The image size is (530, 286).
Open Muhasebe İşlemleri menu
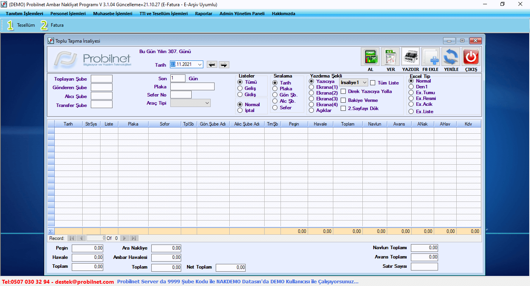click(113, 14)
